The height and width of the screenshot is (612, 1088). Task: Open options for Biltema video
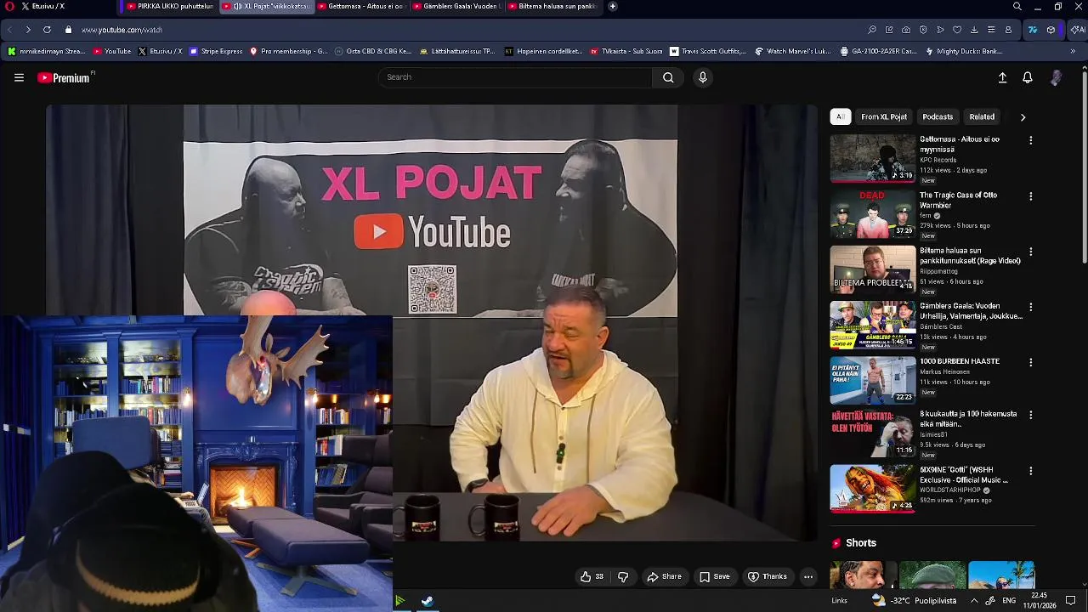1031,252
